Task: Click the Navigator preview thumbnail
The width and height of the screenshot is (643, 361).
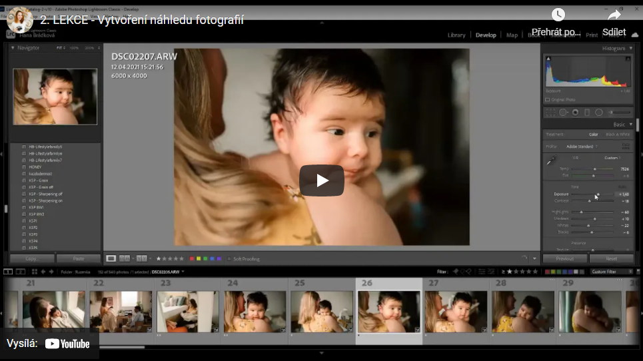Action: coord(55,97)
